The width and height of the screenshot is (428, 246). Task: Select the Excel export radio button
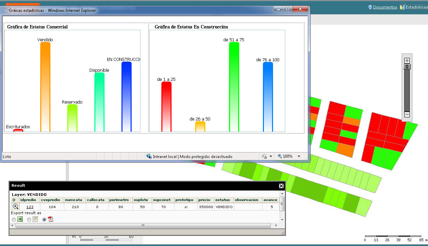(x=14, y=220)
